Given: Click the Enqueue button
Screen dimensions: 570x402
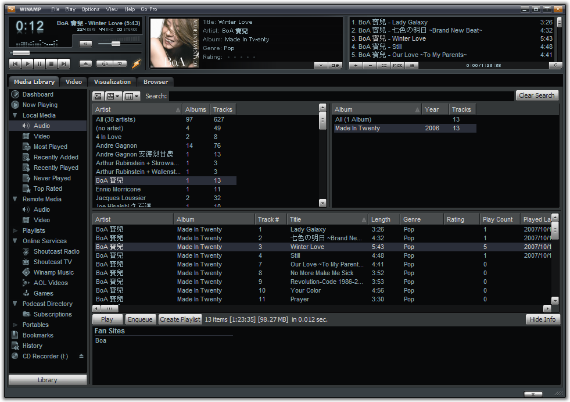Looking at the screenshot, I should pyautogui.click(x=140, y=319).
